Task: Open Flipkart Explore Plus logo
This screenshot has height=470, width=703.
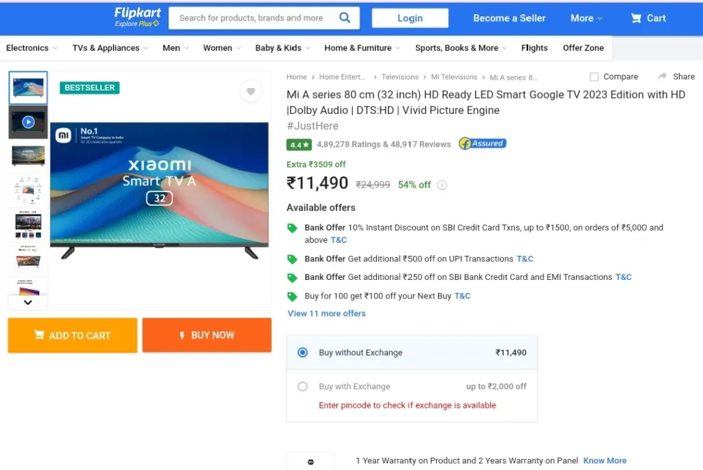Action: tap(137, 17)
